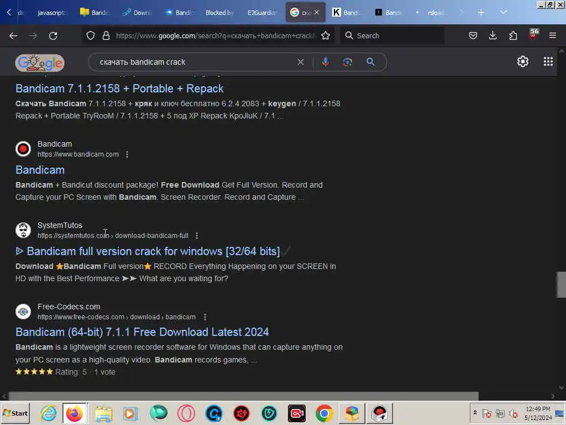Image resolution: width=566 pixels, height=425 pixels.
Task: Switch to the Blocked by tab
Action: tap(220, 13)
